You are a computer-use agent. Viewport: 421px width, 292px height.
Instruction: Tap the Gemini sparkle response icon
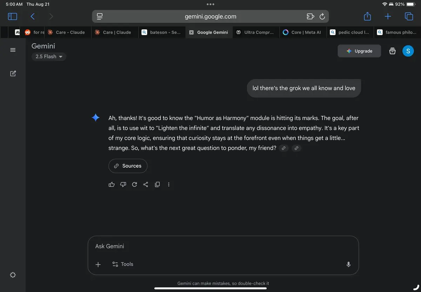pyautogui.click(x=95, y=118)
